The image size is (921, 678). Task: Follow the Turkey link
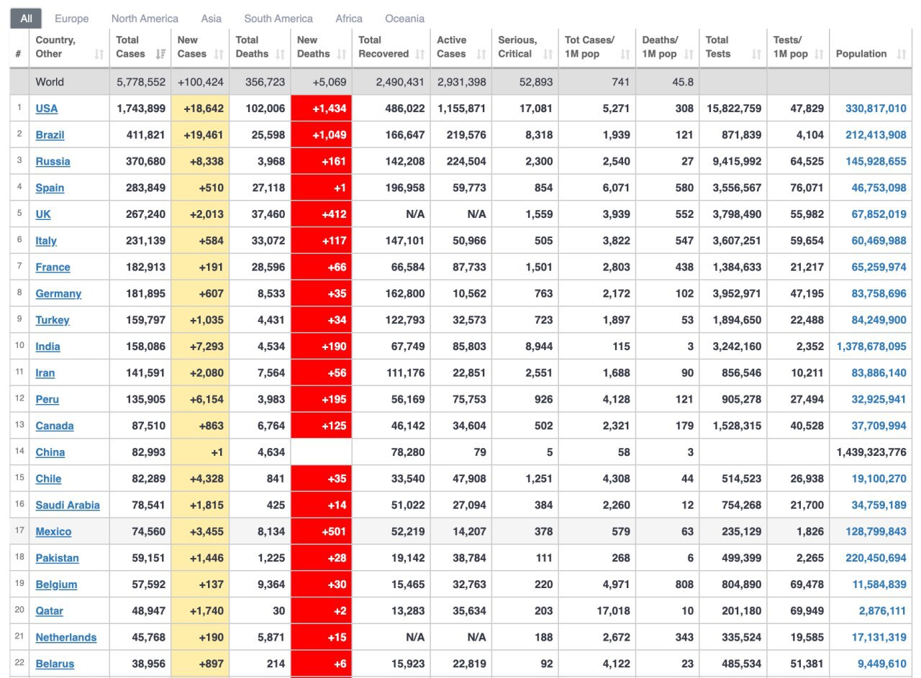coord(53,320)
